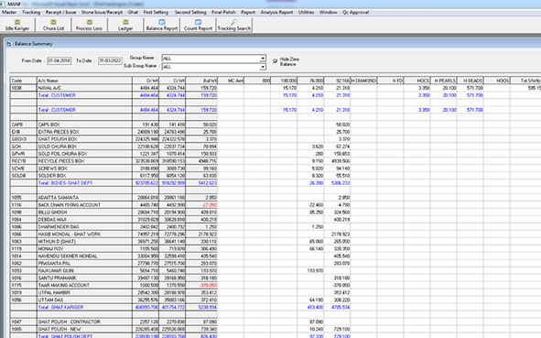Open the Second Setting menu
This screenshot has height=338, width=541.
(190, 12)
